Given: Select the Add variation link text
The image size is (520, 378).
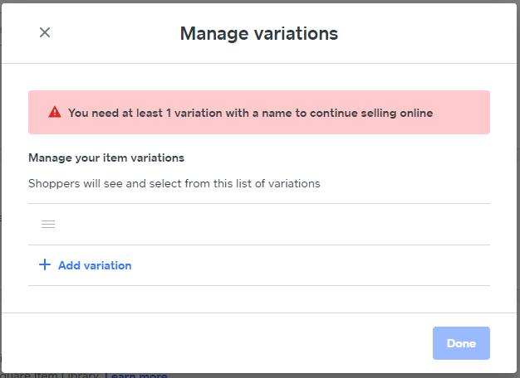Looking at the screenshot, I should (x=95, y=265).
